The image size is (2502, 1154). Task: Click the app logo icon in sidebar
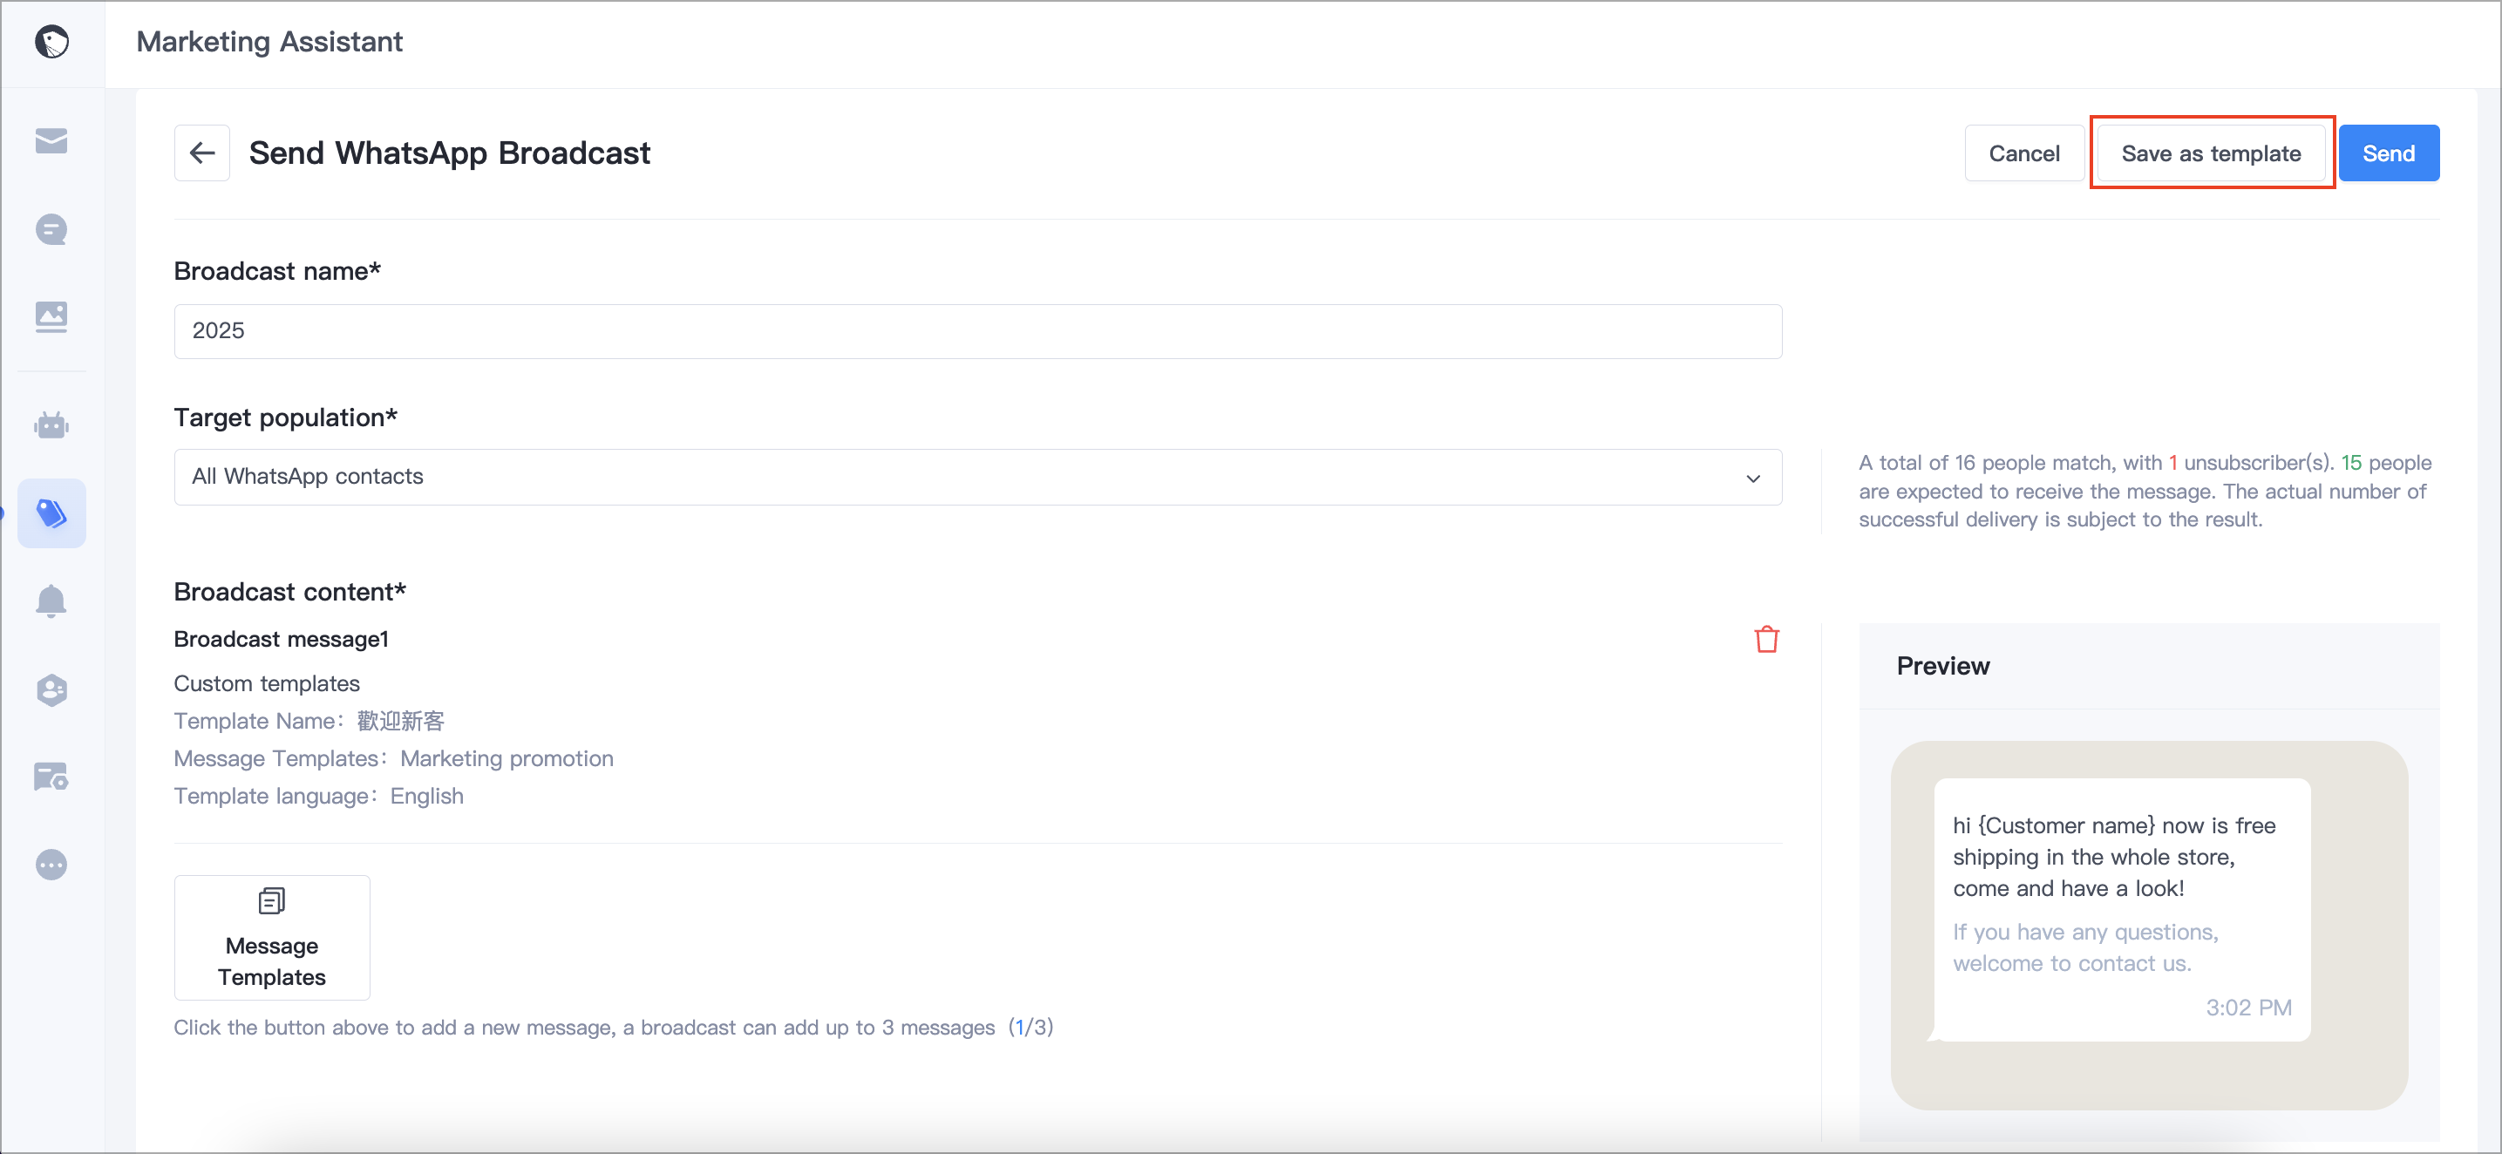[x=51, y=42]
